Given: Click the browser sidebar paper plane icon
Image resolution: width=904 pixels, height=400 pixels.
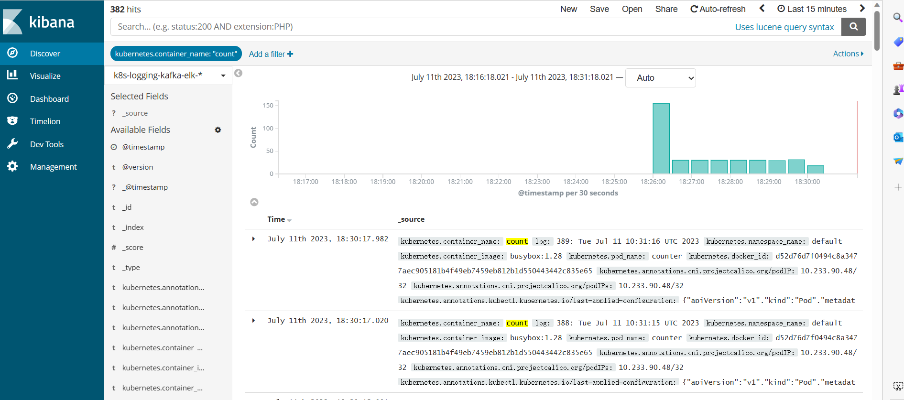Looking at the screenshot, I should tap(898, 162).
